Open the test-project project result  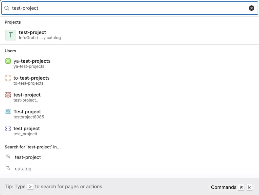click(32, 32)
